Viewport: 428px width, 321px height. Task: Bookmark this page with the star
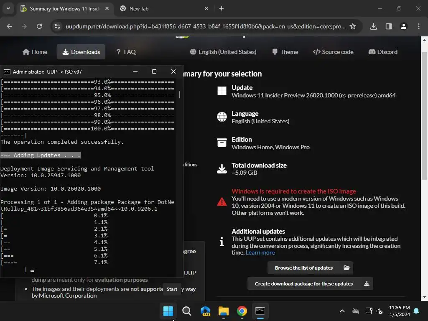click(x=353, y=26)
